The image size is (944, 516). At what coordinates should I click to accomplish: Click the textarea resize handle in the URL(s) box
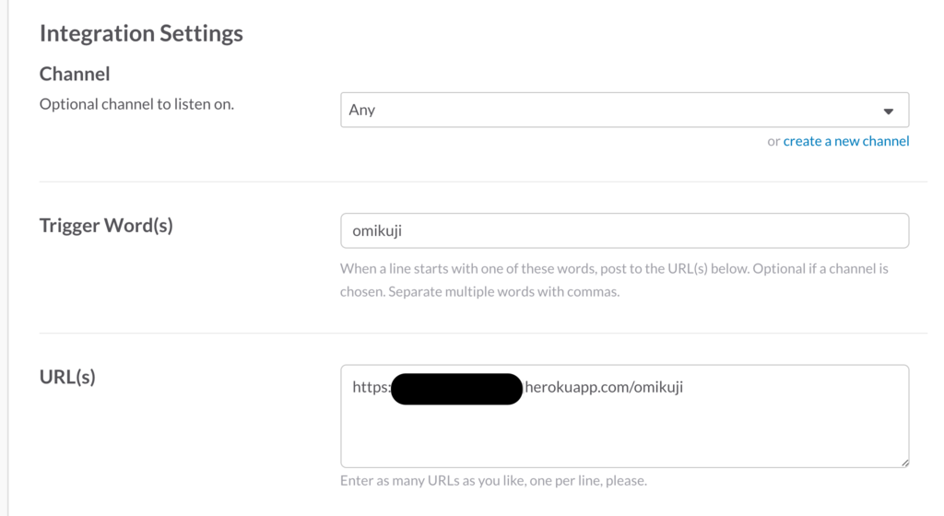click(904, 463)
